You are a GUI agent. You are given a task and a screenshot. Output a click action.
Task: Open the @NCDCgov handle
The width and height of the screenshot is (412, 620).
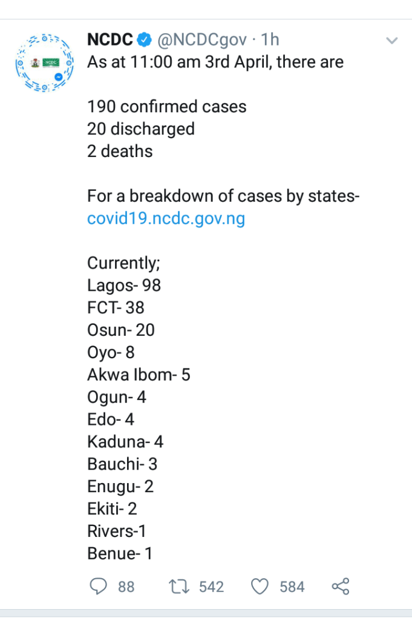click(x=202, y=40)
